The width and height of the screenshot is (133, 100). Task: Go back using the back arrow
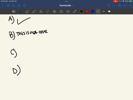(x=2, y=6)
